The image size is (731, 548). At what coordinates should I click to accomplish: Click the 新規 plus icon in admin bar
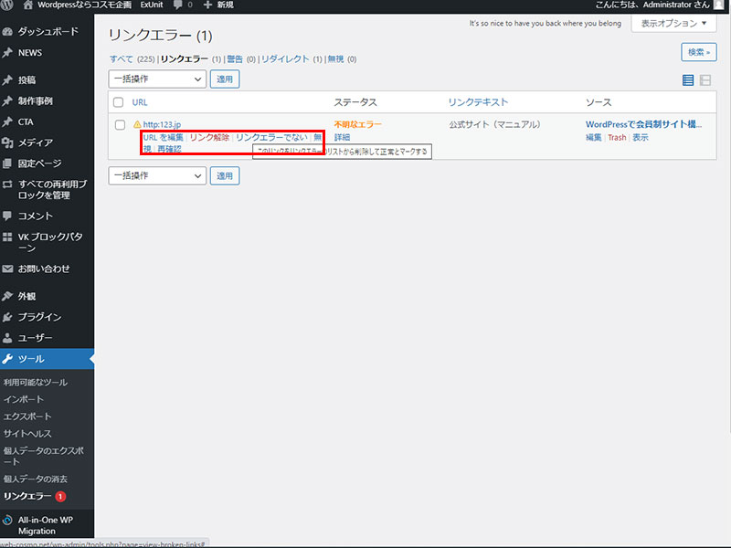pos(209,5)
